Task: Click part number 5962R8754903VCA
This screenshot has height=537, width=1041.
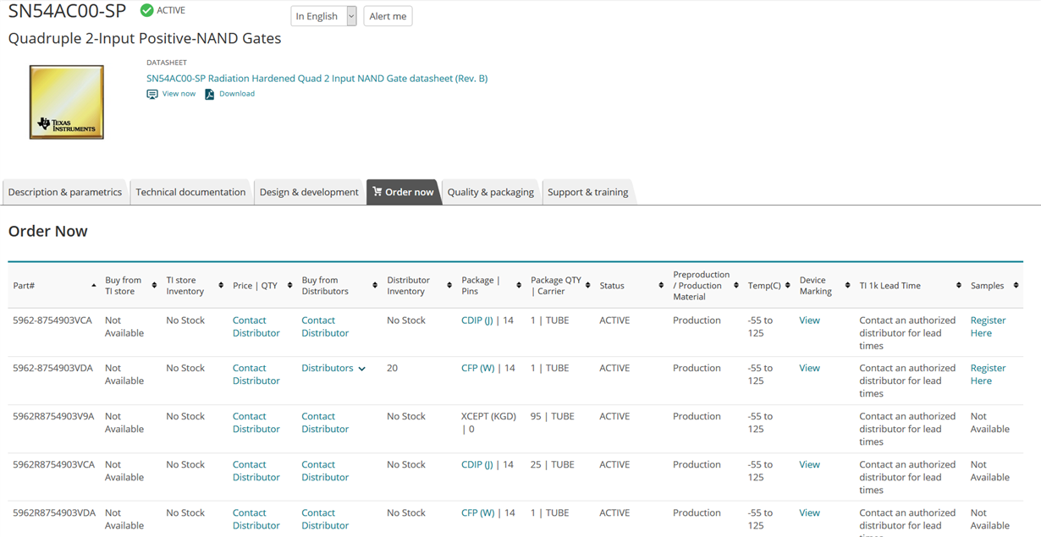Action: 54,465
